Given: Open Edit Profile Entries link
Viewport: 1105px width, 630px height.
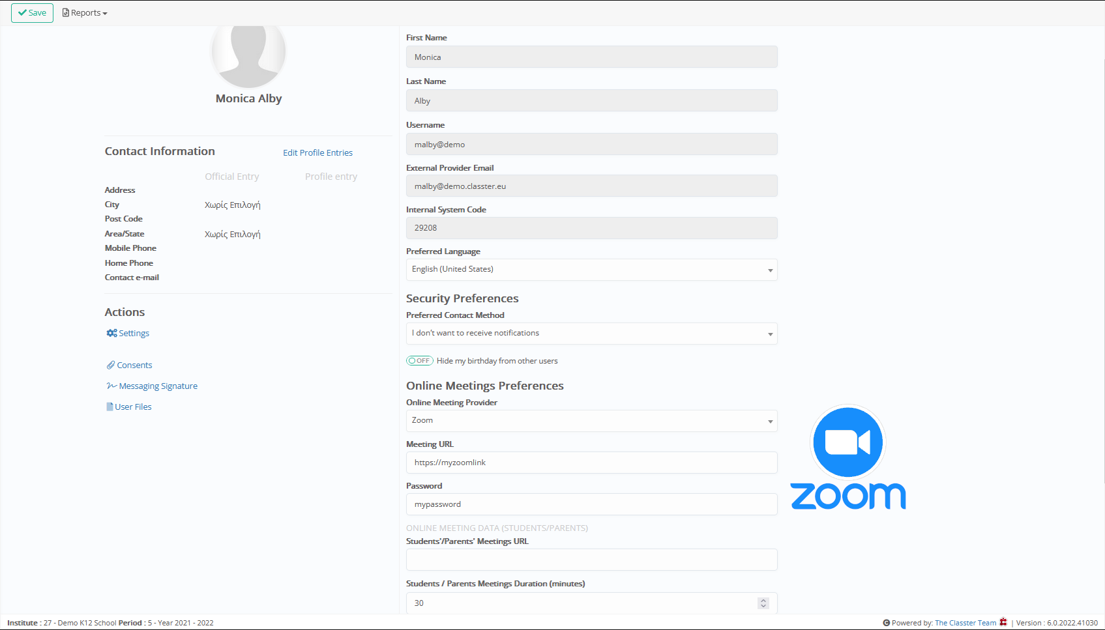Looking at the screenshot, I should click(x=317, y=152).
